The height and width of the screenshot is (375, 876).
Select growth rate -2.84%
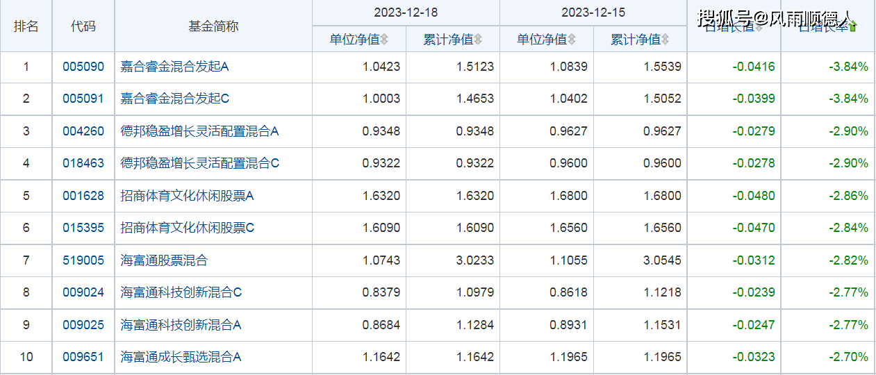[848, 228]
